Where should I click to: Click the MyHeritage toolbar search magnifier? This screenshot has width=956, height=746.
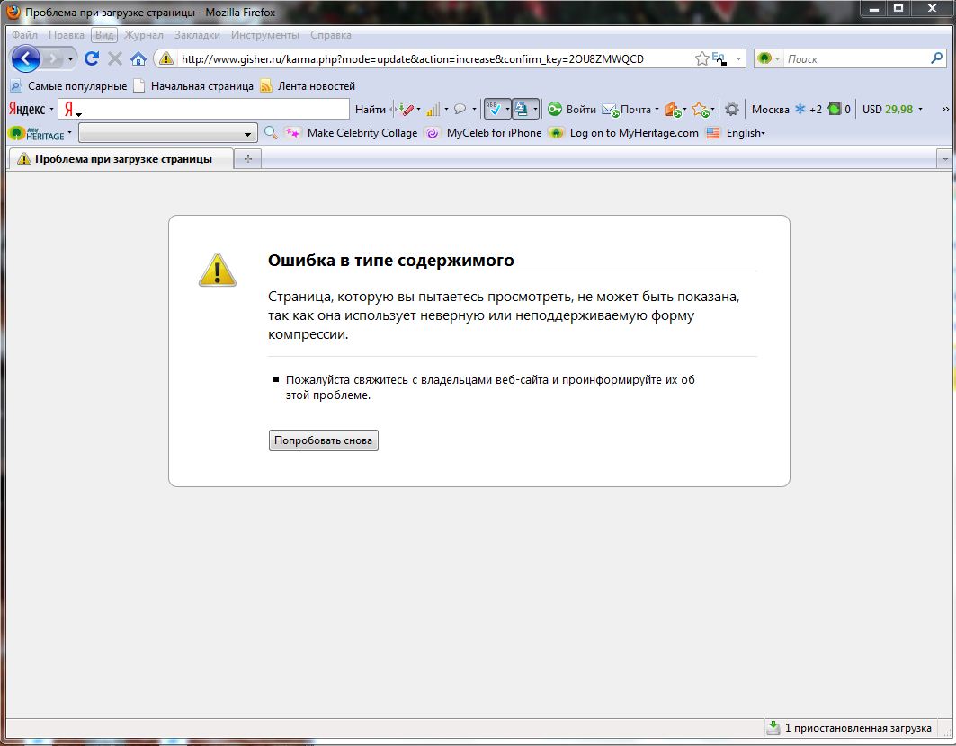click(x=271, y=133)
